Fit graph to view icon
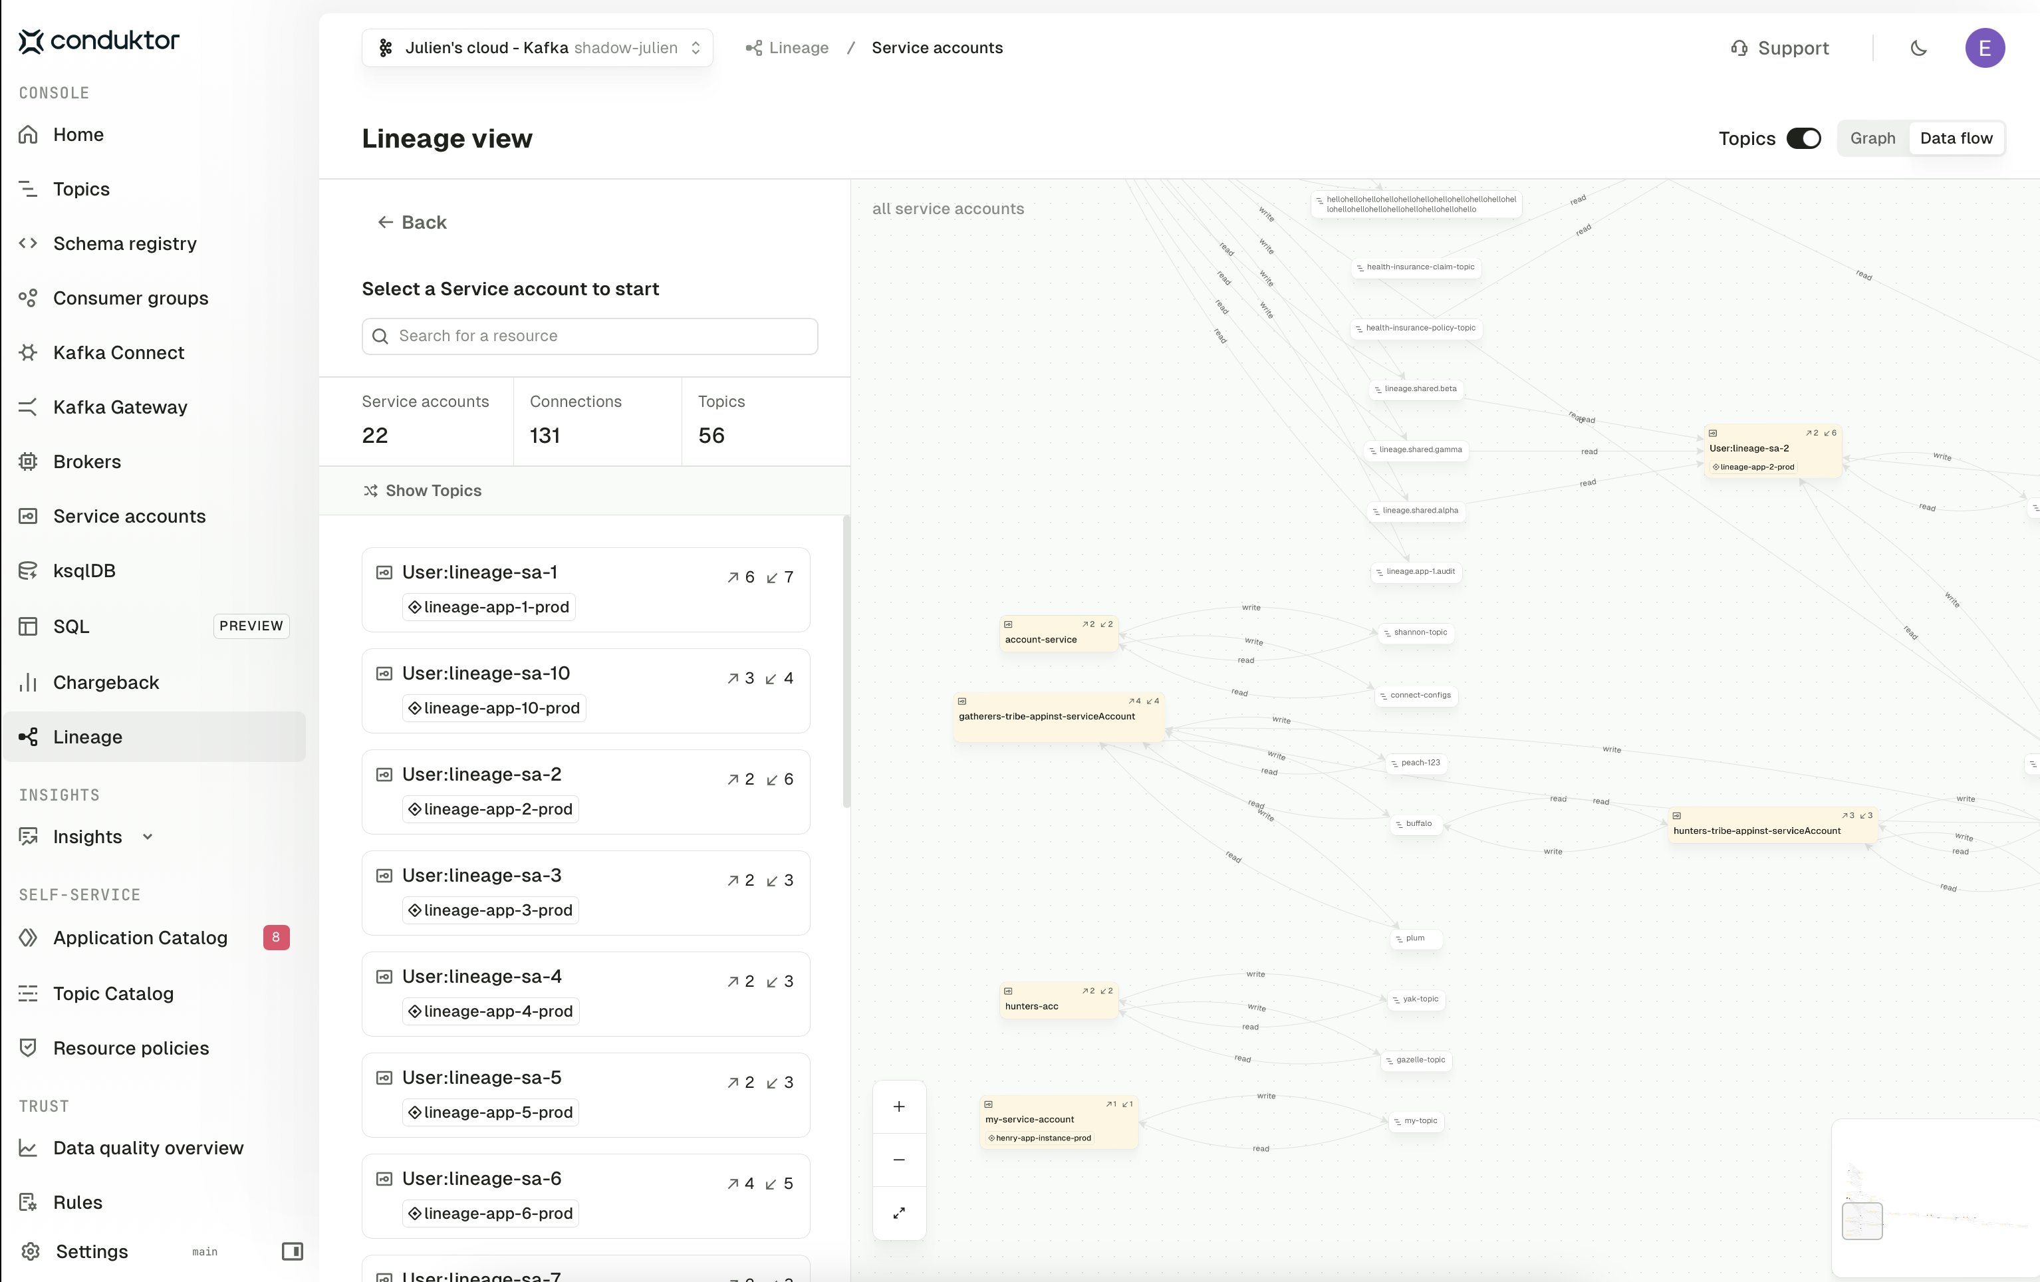The height and width of the screenshot is (1282, 2040). click(x=899, y=1214)
